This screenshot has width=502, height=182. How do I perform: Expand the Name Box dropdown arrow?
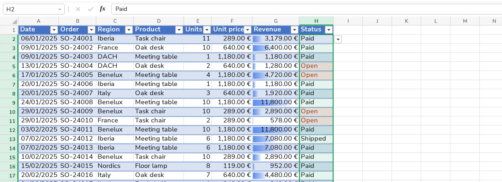(x=60, y=9)
